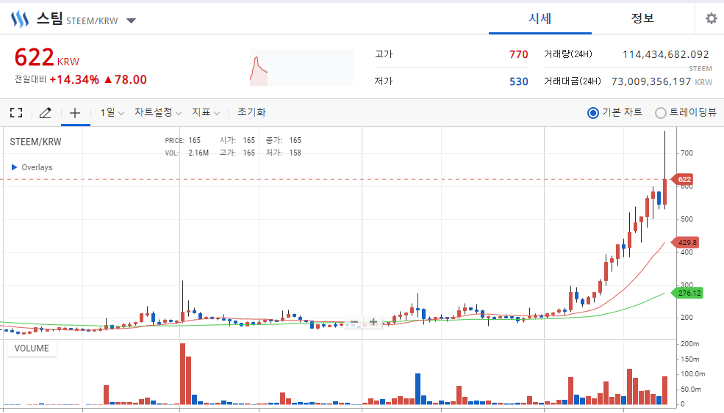Click the ▲78.00 change amount
The width and height of the screenshot is (724, 413).
126,80
